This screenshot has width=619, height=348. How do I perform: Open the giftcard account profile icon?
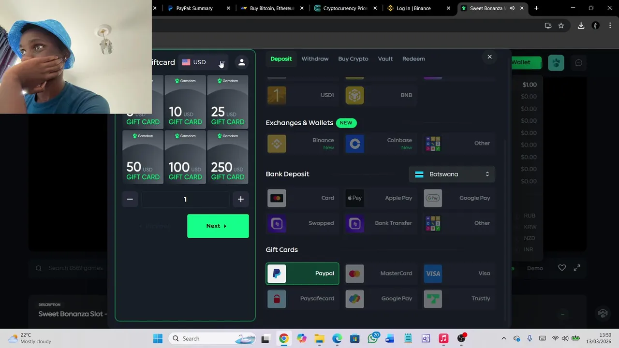click(242, 62)
